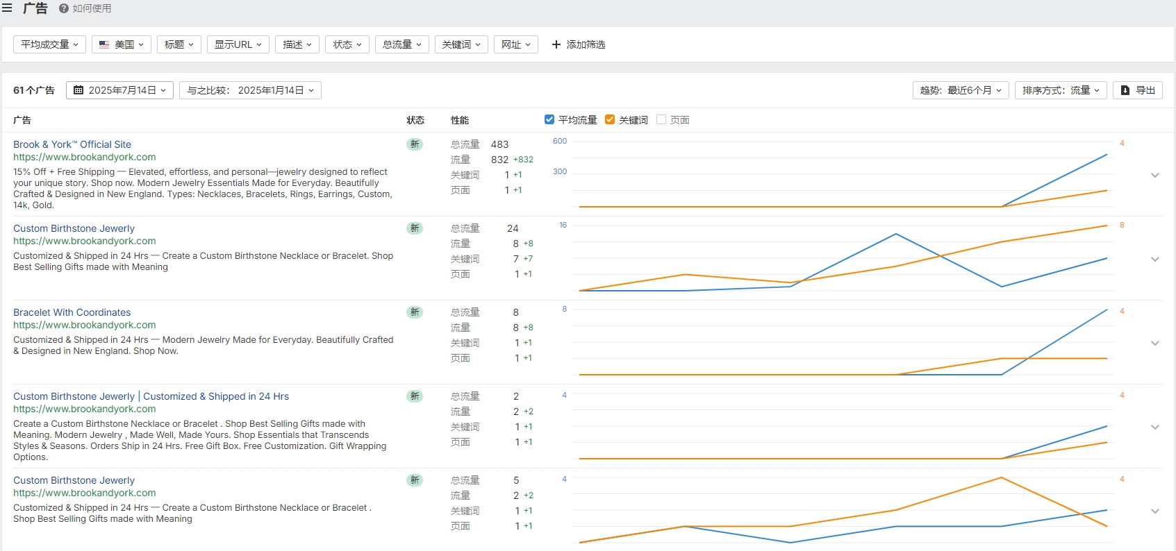This screenshot has height=551, width=1176.
Task: Click the question mark help icon
Action: [64, 8]
